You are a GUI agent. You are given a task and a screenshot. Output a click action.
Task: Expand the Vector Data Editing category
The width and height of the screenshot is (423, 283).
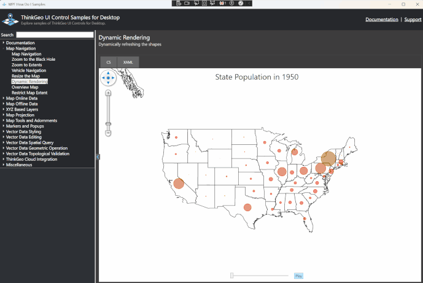(4, 137)
